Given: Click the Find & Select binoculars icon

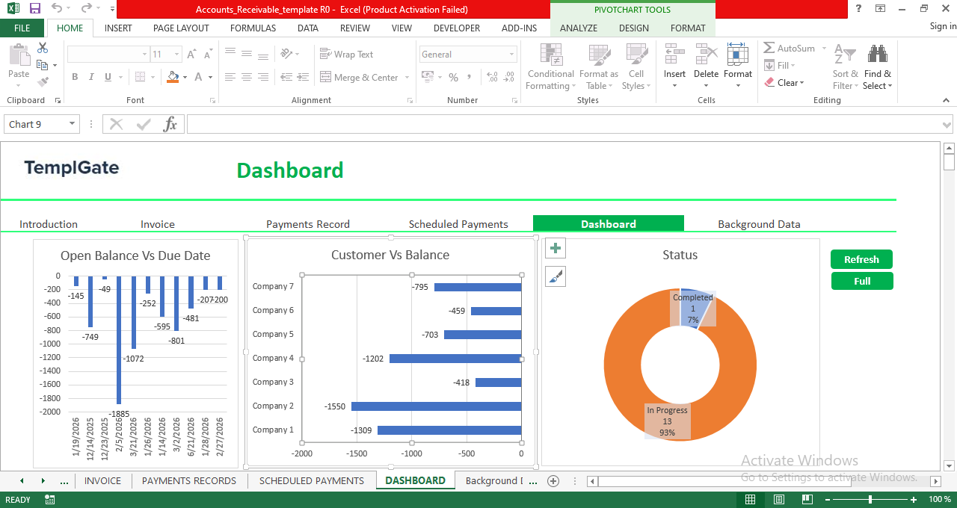Looking at the screenshot, I should (x=877, y=54).
